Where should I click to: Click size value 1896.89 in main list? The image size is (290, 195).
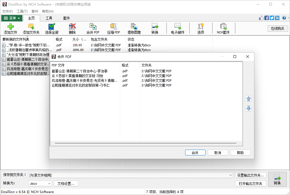(x=78, y=50)
